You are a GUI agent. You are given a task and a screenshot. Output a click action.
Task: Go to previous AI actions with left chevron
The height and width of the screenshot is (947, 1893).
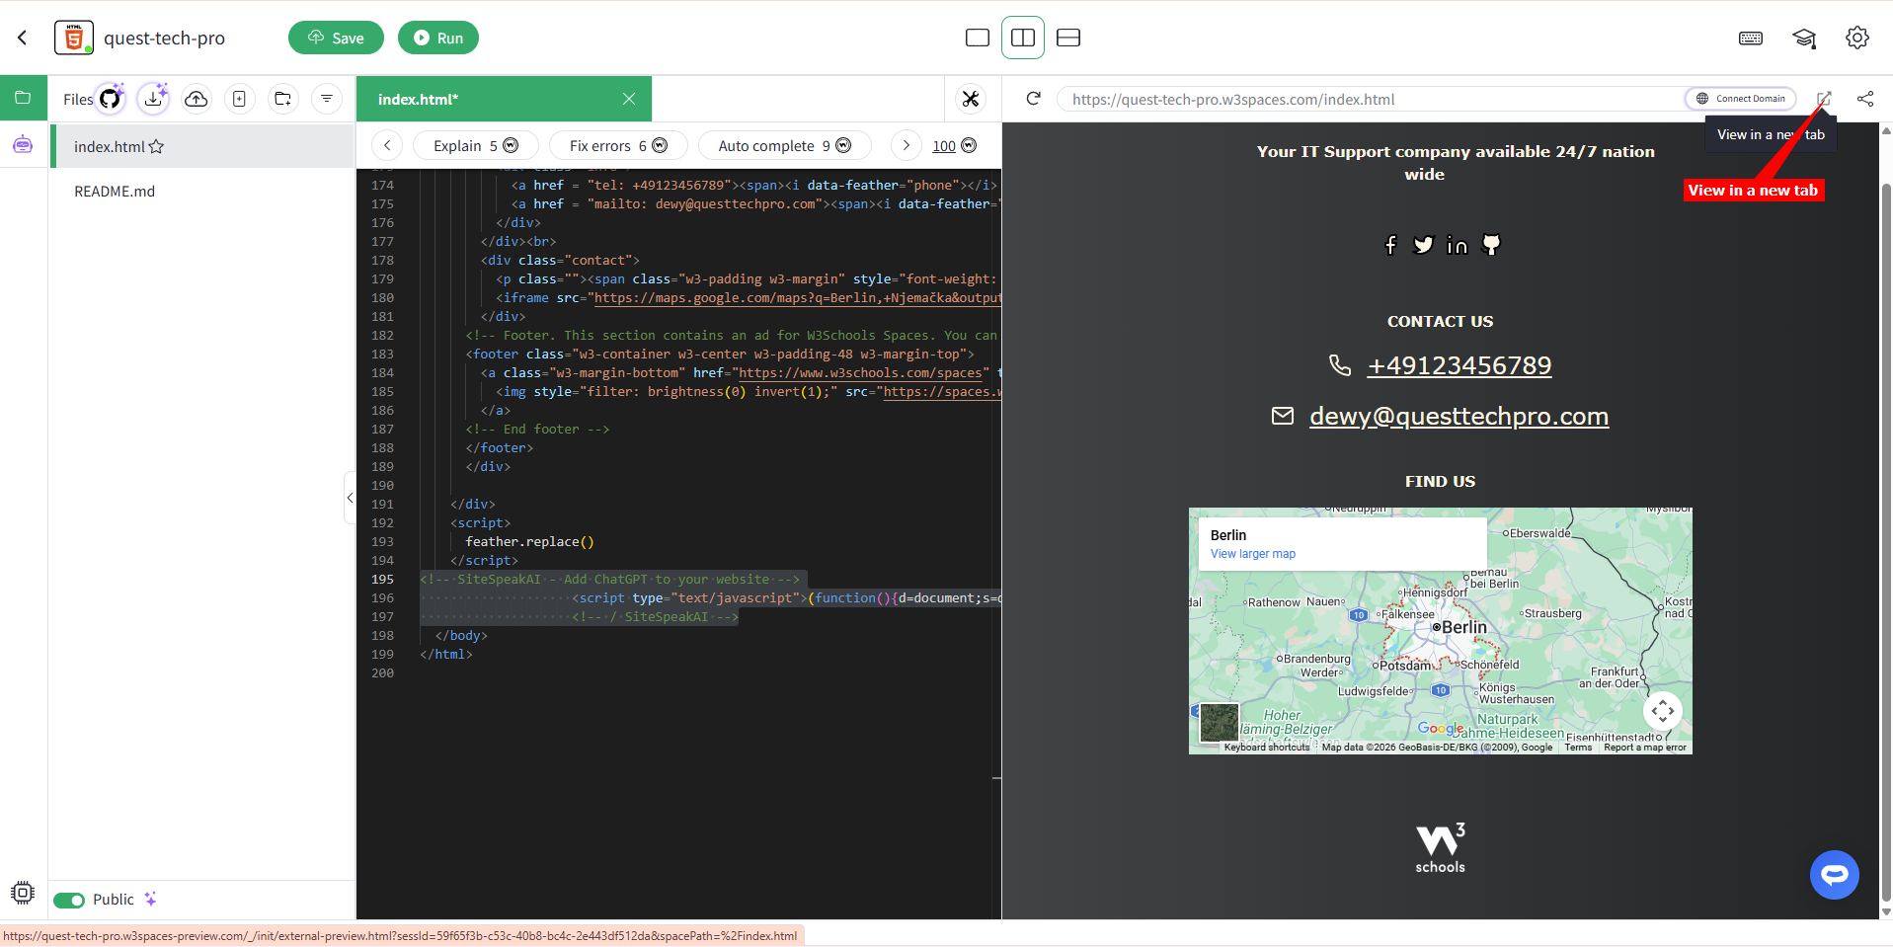(387, 145)
